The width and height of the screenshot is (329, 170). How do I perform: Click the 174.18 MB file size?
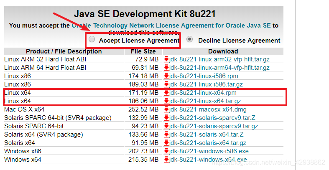(143, 76)
